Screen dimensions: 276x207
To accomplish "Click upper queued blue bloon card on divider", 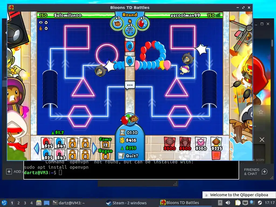I will (x=130, y=46).
